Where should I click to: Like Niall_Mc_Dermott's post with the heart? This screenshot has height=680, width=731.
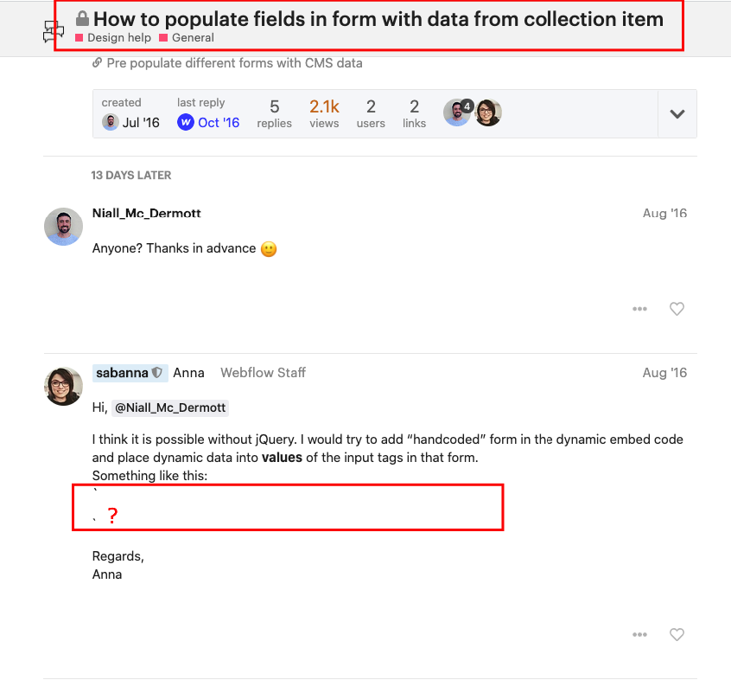[677, 309]
